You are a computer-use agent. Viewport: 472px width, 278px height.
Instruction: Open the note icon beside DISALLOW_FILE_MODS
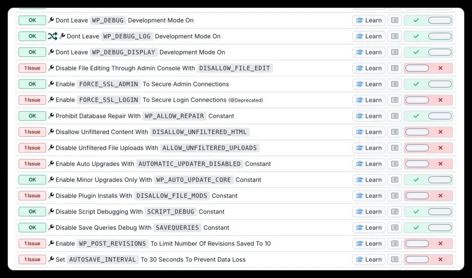coord(395,196)
